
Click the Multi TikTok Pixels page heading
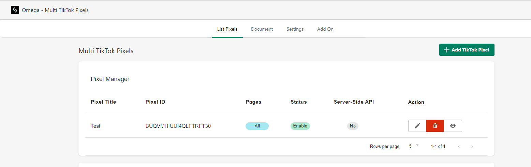[x=106, y=51]
